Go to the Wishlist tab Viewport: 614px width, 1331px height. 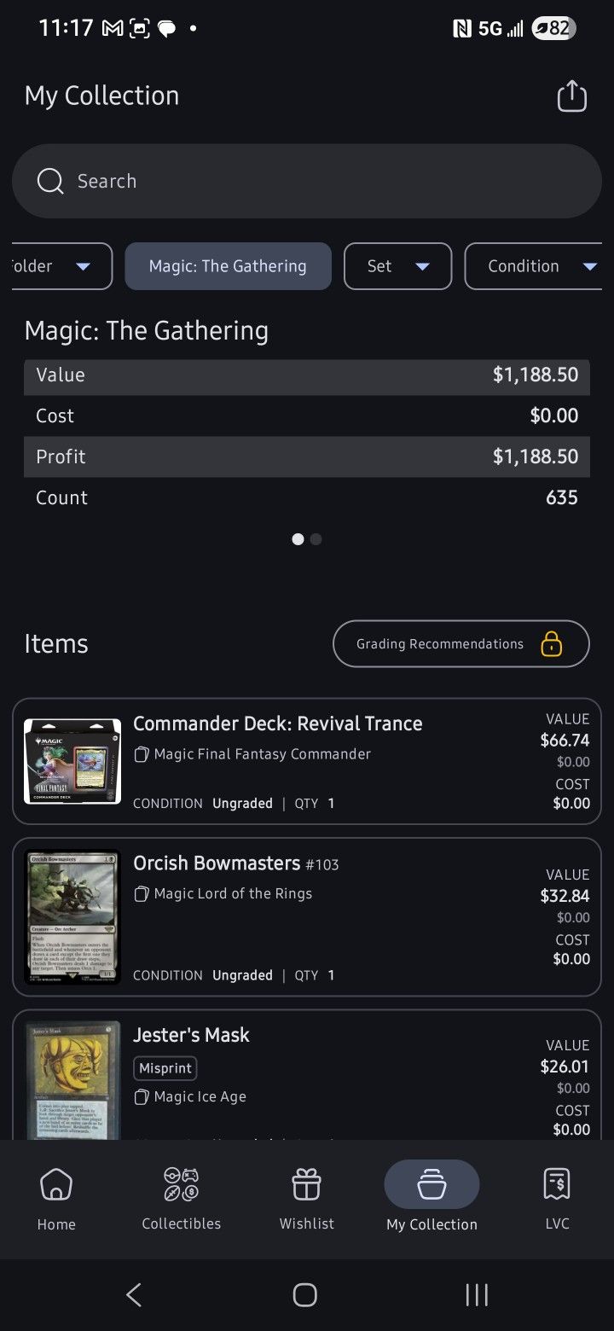pos(306,1199)
